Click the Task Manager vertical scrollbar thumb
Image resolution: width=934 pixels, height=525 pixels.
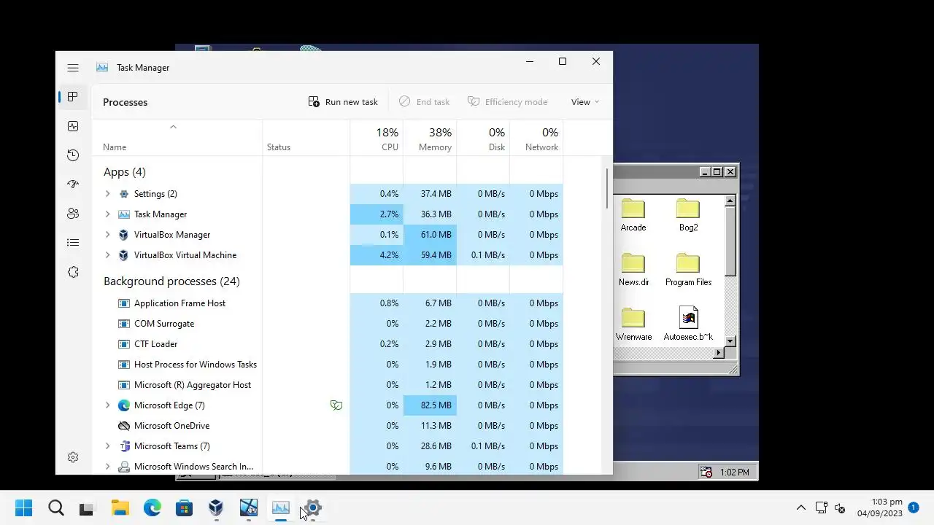607,188
